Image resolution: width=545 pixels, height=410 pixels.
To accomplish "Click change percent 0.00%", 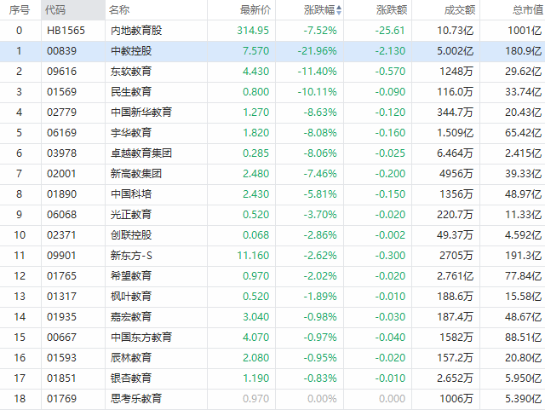I will pyautogui.click(x=322, y=399).
